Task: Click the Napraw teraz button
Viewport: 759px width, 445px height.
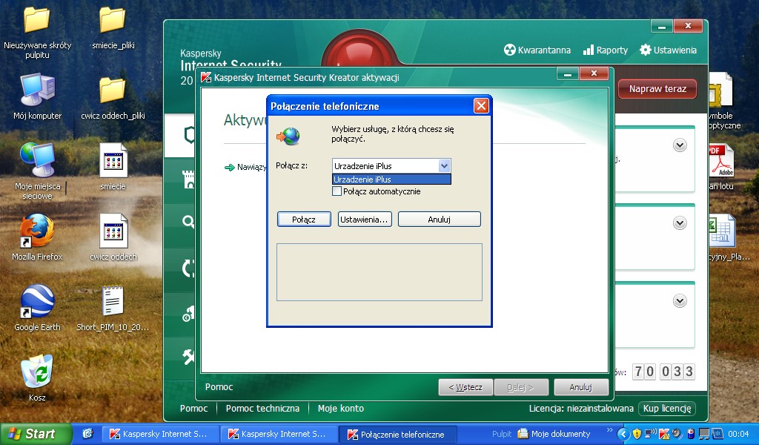Action: (x=657, y=88)
